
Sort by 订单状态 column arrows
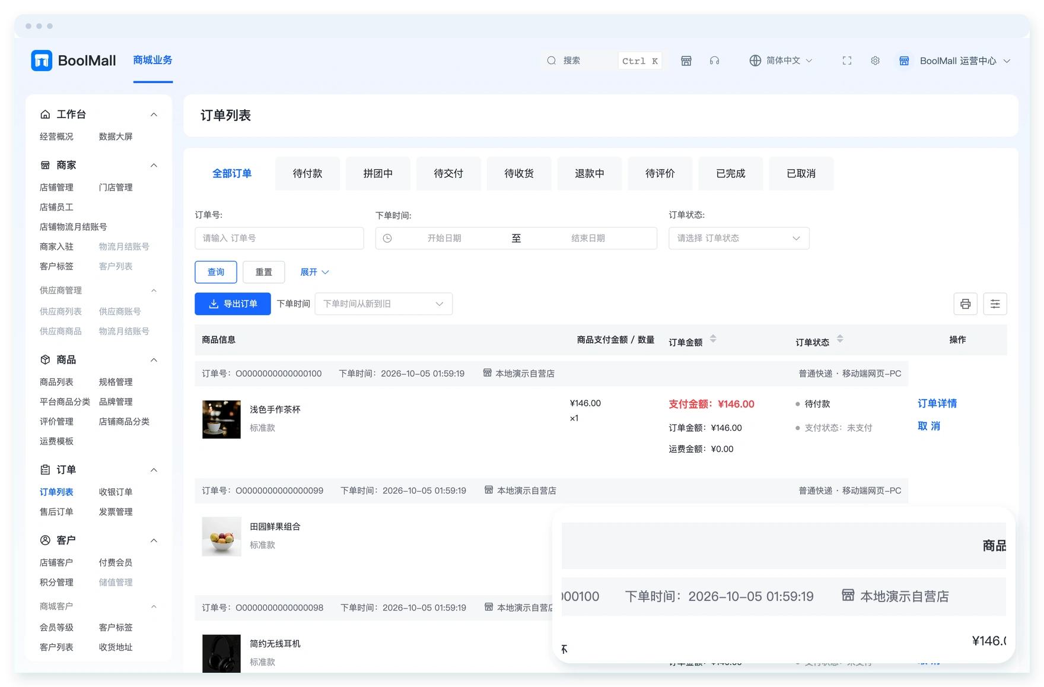840,339
